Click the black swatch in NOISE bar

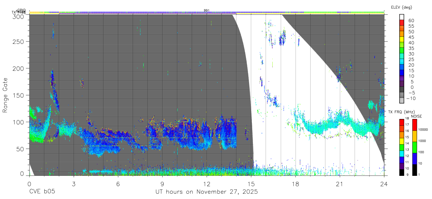pos(415,170)
